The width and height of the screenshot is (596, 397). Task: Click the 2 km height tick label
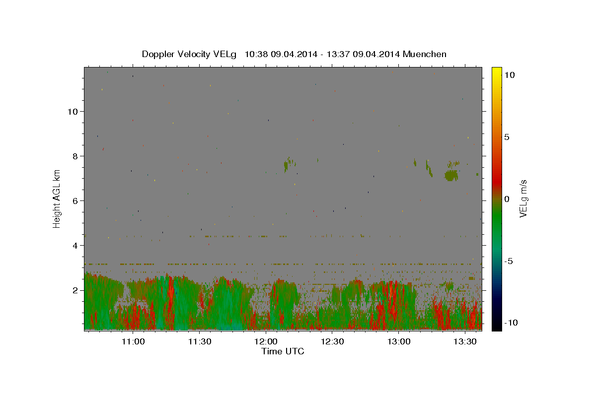pyautogui.click(x=75, y=290)
